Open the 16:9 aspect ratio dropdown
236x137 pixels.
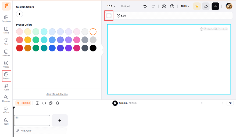pyautogui.click(x=112, y=6)
